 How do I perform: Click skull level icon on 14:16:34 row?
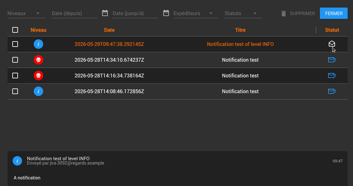pos(38,76)
